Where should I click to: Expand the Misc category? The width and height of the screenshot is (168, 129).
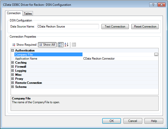(x=13, y=75)
